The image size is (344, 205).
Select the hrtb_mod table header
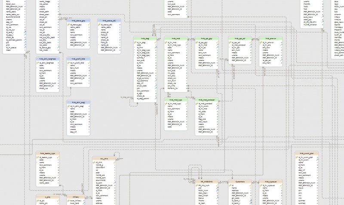[x=176, y=39]
